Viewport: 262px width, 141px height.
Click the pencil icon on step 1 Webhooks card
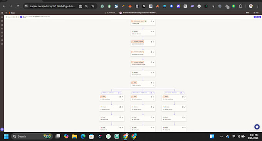(x=154, y=22)
